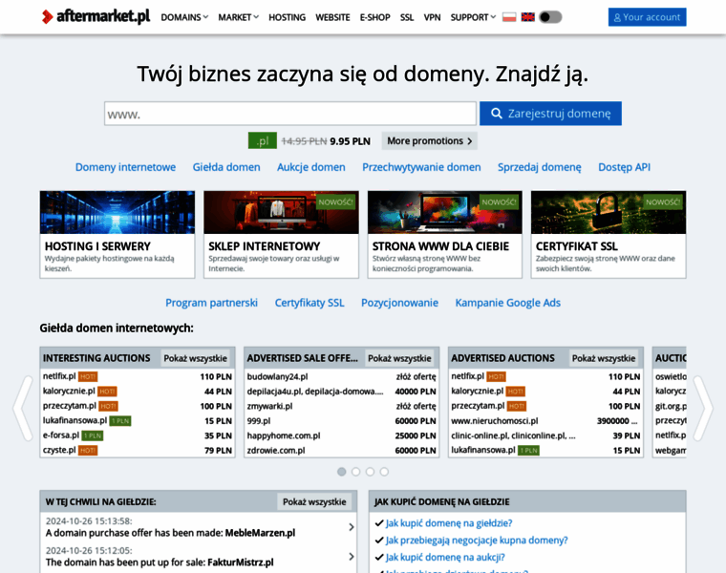Image resolution: width=726 pixels, height=573 pixels.
Task: Show all Advertised Sale Offers via Pokaż wszystkie
Action: click(x=399, y=358)
